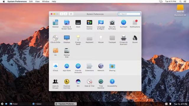Open Notifications preferences

coord(135,24)
